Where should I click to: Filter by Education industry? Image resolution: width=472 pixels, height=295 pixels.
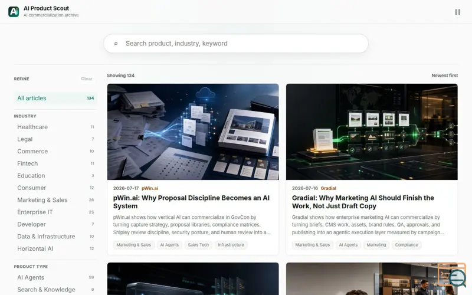click(55, 175)
